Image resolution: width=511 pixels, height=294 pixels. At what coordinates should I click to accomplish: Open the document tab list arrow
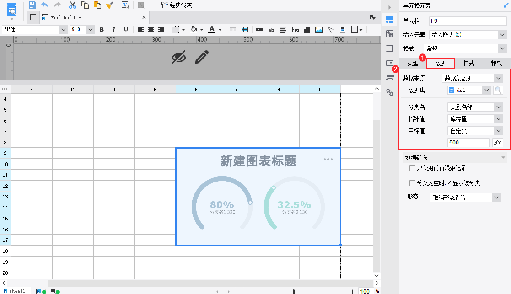pos(372,17)
